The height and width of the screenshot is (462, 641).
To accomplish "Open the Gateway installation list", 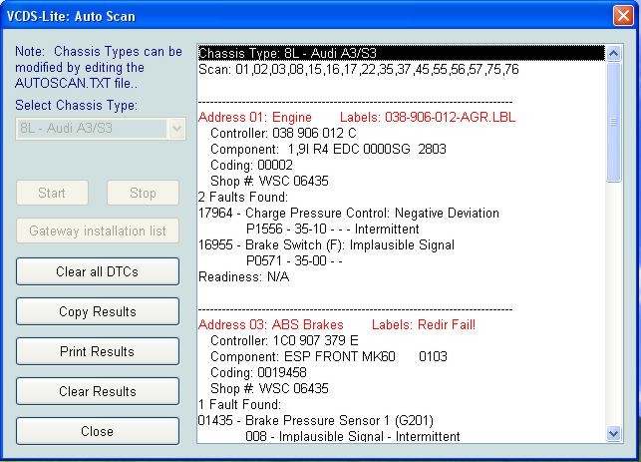I will click(98, 231).
